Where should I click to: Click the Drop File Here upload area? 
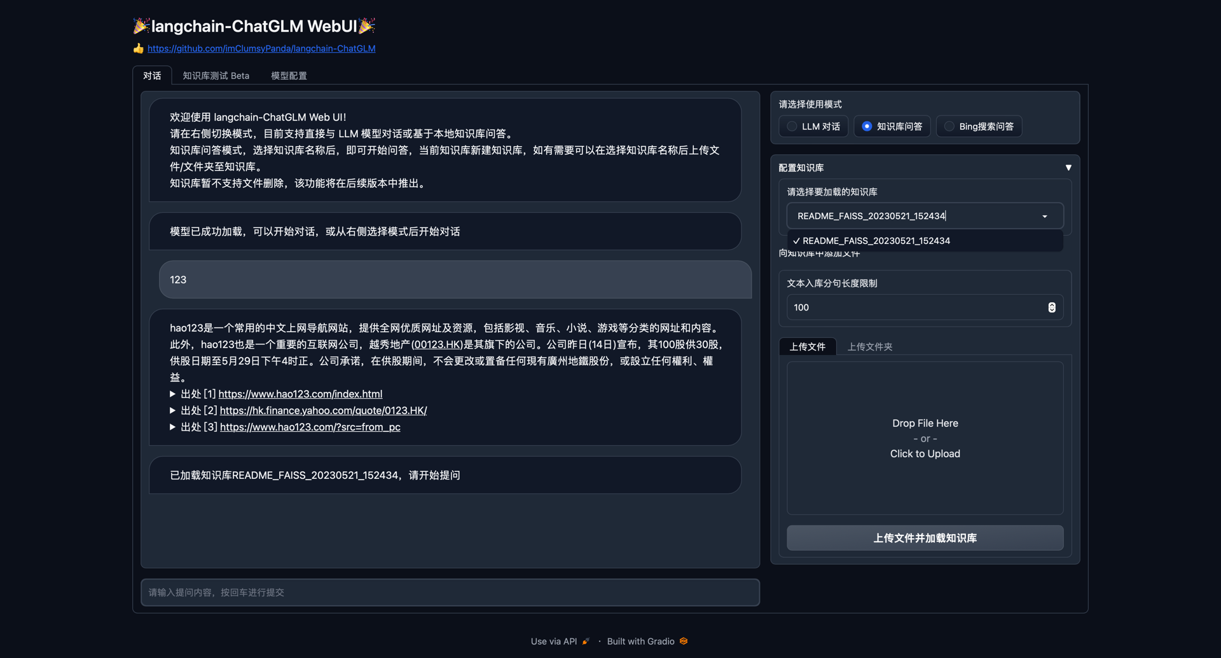coord(925,438)
